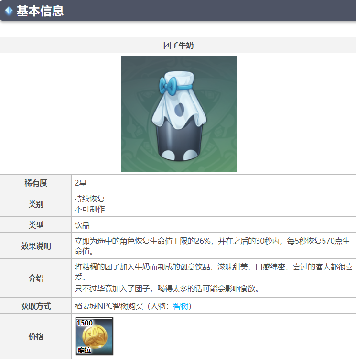Click the 2星 rarity value
Viewport: 356px width, 359px height.
(x=80, y=183)
